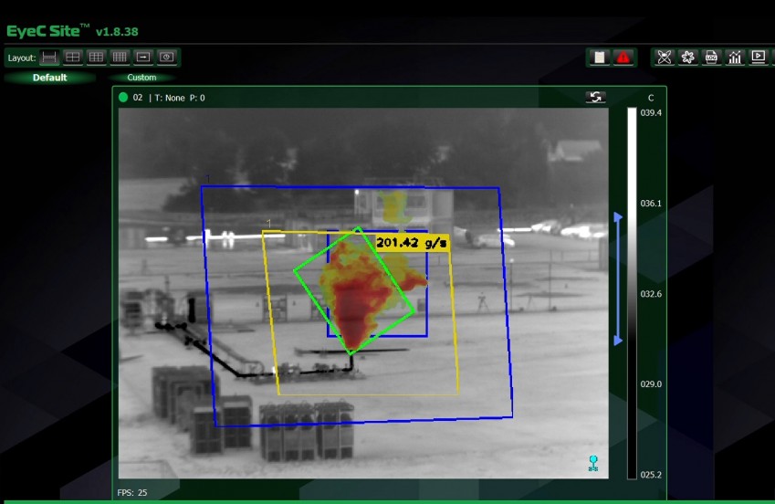Image resolution: width=775 pixels, height=504 pixels.
Task: Click the 201.42 g/s leak rate label
Action: (413, 242)
